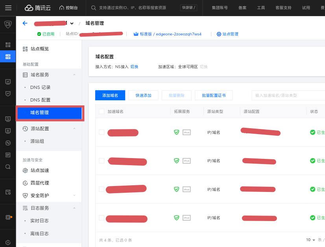The image size is (325, 247).
Task: Click the second row IPv6 icon
Action: pos(187,161)
